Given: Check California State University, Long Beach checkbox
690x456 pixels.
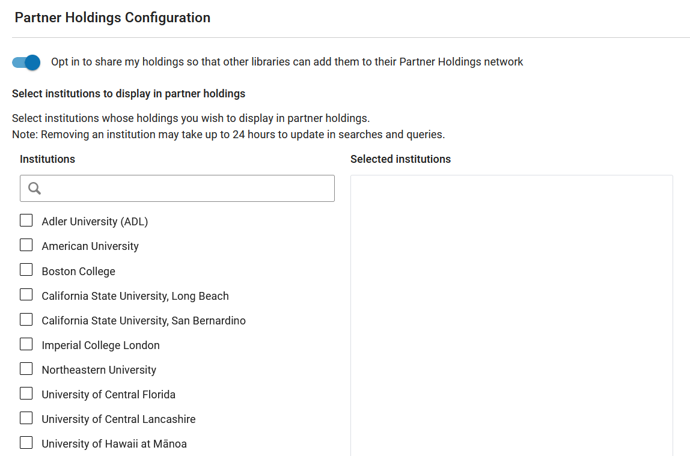Looking at the screenshot, I should pyautogui.click(x=26, y=294).
